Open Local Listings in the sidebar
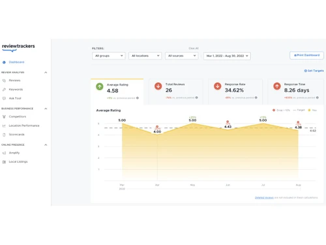Screen dimensions: 326x245 point(18,161)
